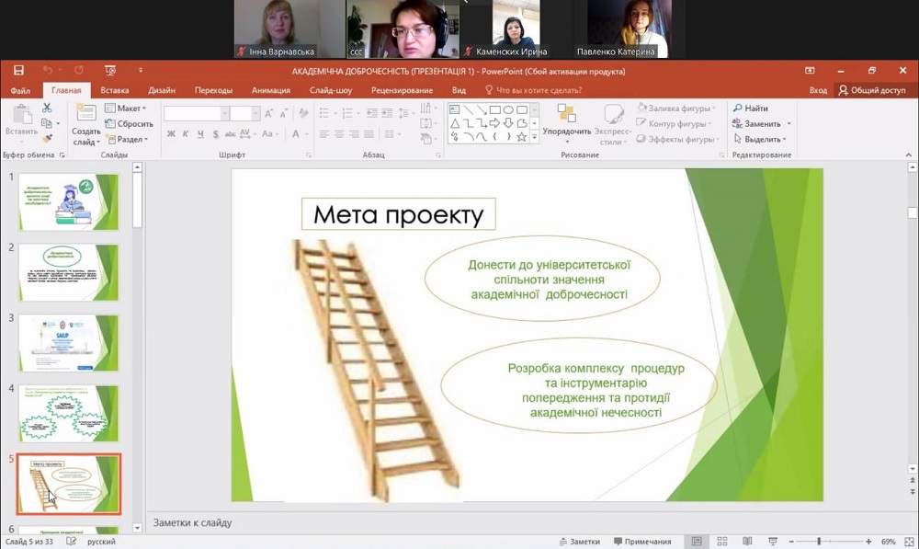This screenshot has height=549, width=919.
Task: Switch to Reading view icon
Action: pyautogui.click(x=747, y=542)
